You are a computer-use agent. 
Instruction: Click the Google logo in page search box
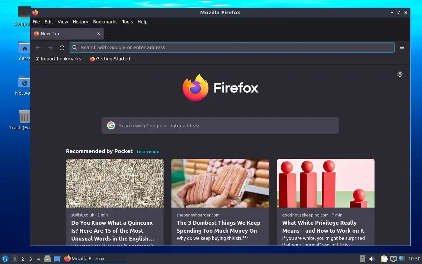pos(111,125)
